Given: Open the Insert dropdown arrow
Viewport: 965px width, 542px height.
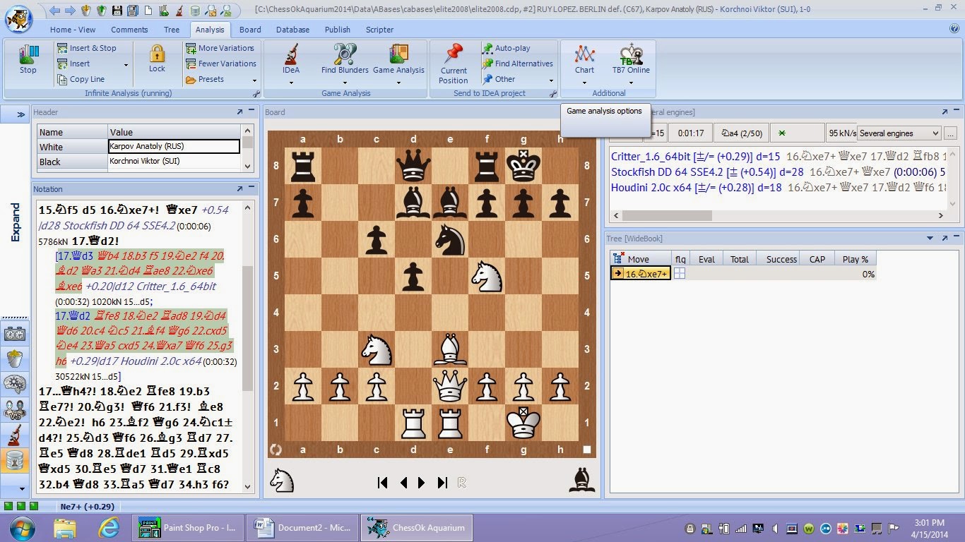Looking at the screenshot, I should [126, 64].
